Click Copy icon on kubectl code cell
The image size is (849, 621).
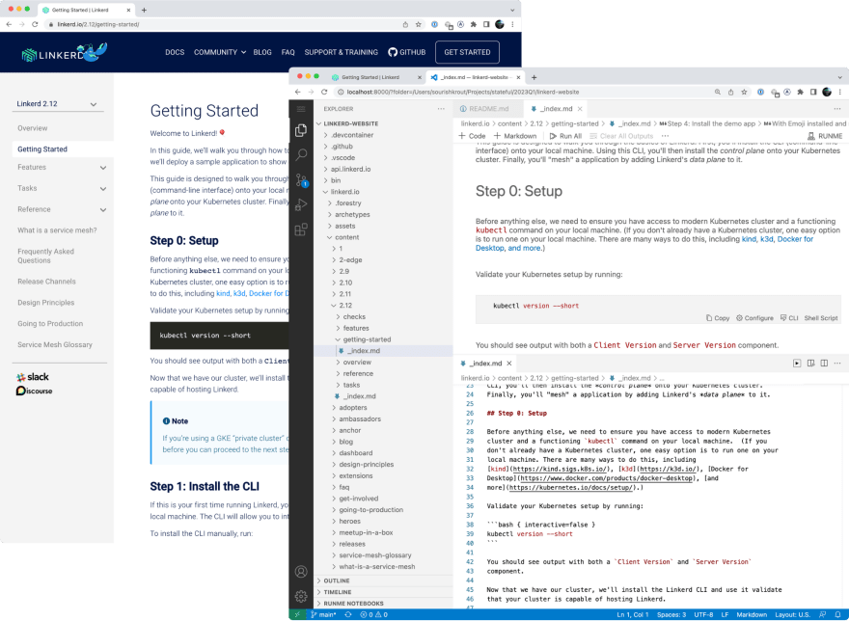(709, 318)
